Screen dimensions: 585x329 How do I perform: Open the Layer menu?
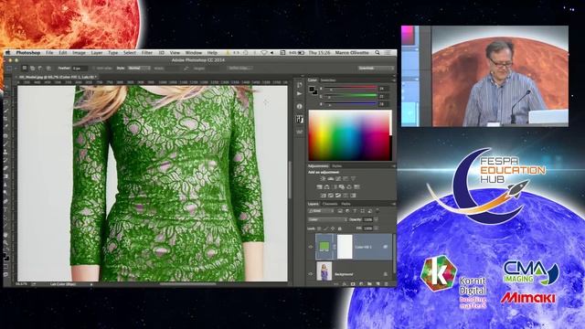point(97,53)
